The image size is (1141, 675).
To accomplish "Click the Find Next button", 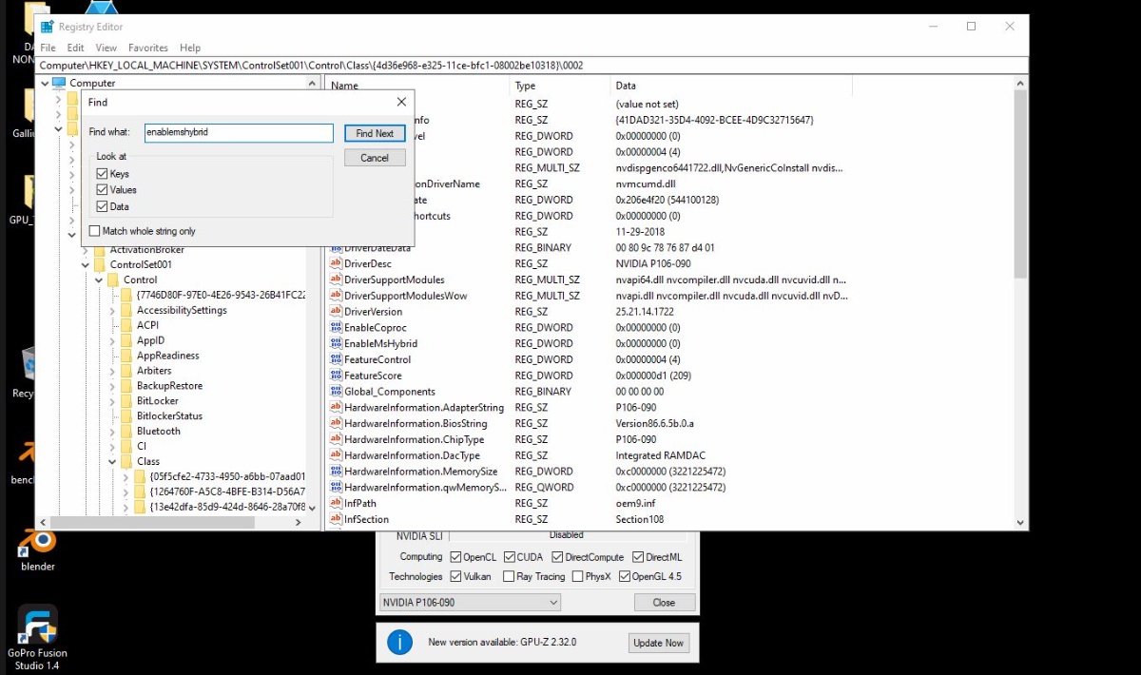I will (375, 133).
